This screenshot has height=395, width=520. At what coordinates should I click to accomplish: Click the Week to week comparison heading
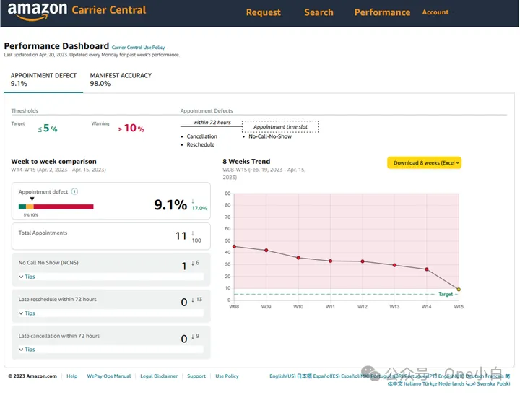53,162
